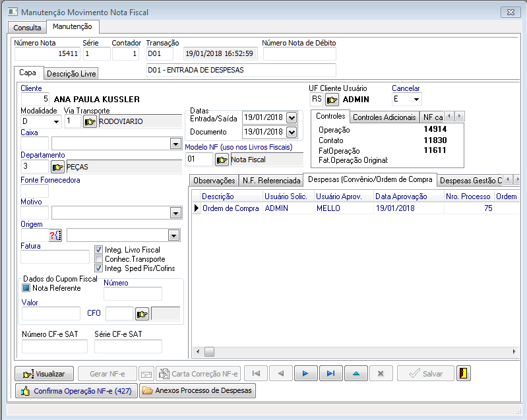Open the Entrada/Saída date picker dropdown
The height and width of the screenshot is (420, 527).
coord(292,117)
